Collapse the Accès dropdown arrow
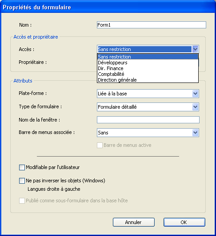This screenshot has width=216, height=236. coord(195,49)
